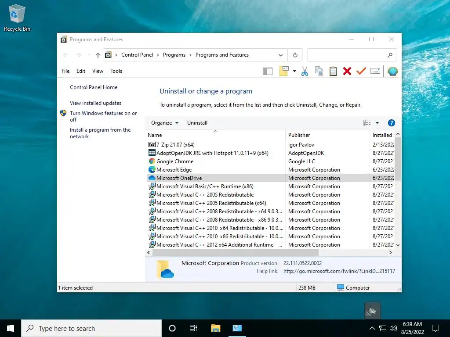Click the OneDrive help link URL
The width and height of the screenshot is (450, 337).
339,271
